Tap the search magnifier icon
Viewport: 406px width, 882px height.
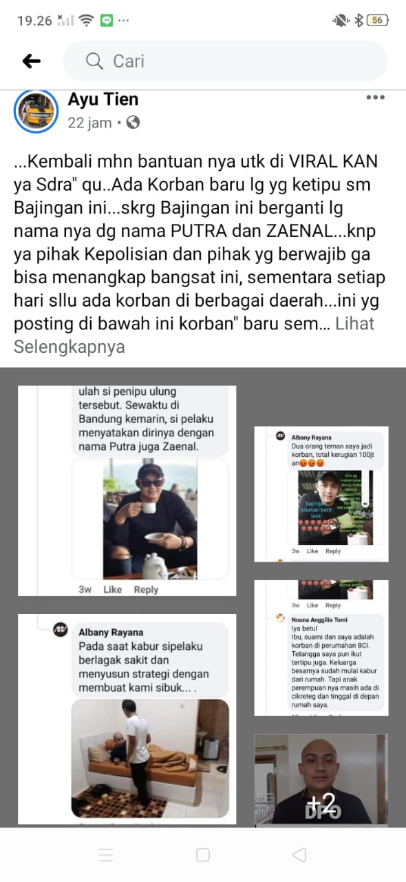click(94, 61)
